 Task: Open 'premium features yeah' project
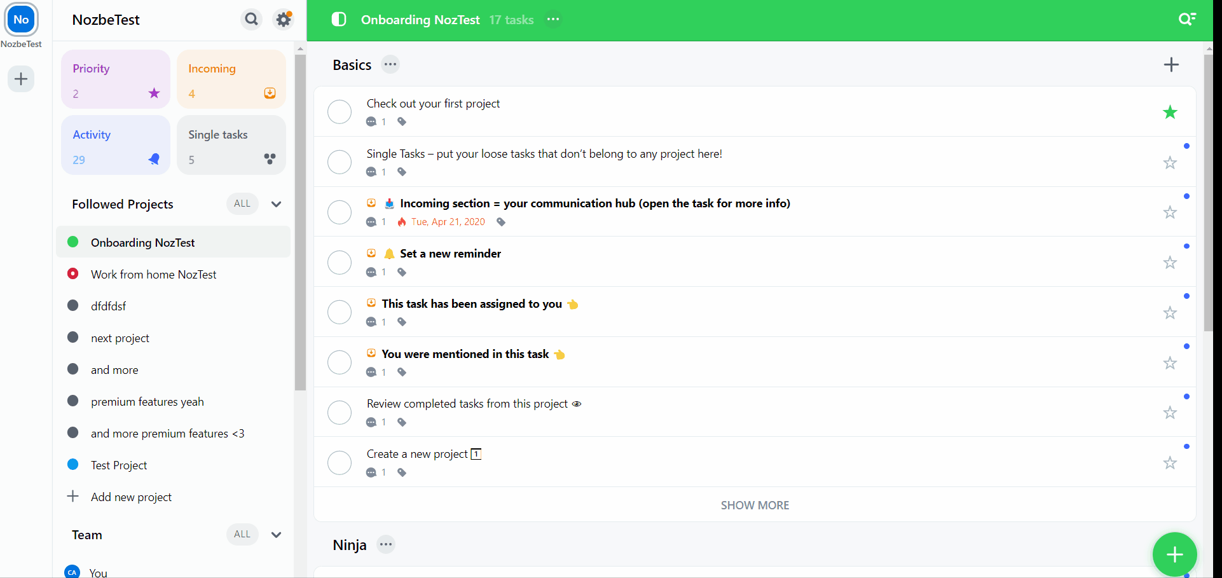coord(173,401)
